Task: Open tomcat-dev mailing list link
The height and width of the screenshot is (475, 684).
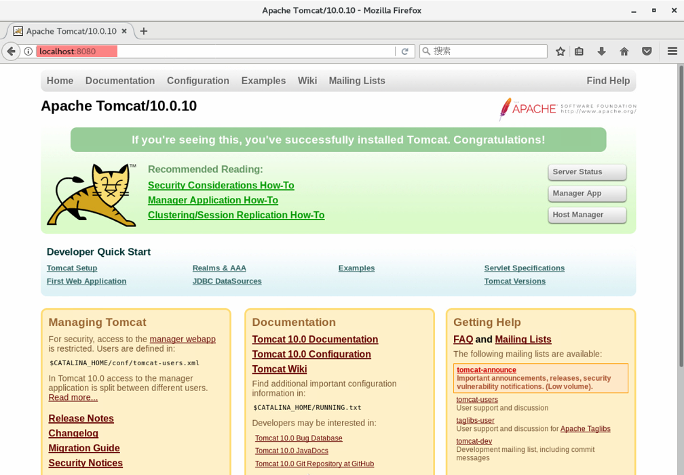Action: pyautogui.click(x=474, y=441)
